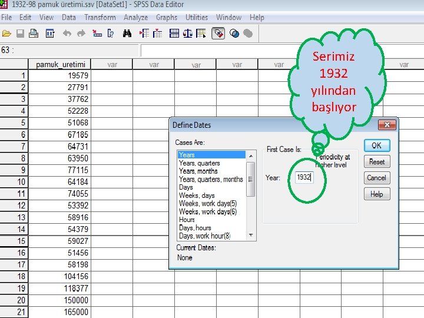Click the SPSS application icon in title bar
This screenshot has height=318, width=424.
click(4, 4)
